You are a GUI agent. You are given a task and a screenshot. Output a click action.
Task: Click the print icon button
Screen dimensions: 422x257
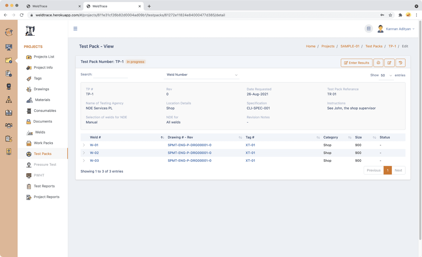click(x=378, y=63)
